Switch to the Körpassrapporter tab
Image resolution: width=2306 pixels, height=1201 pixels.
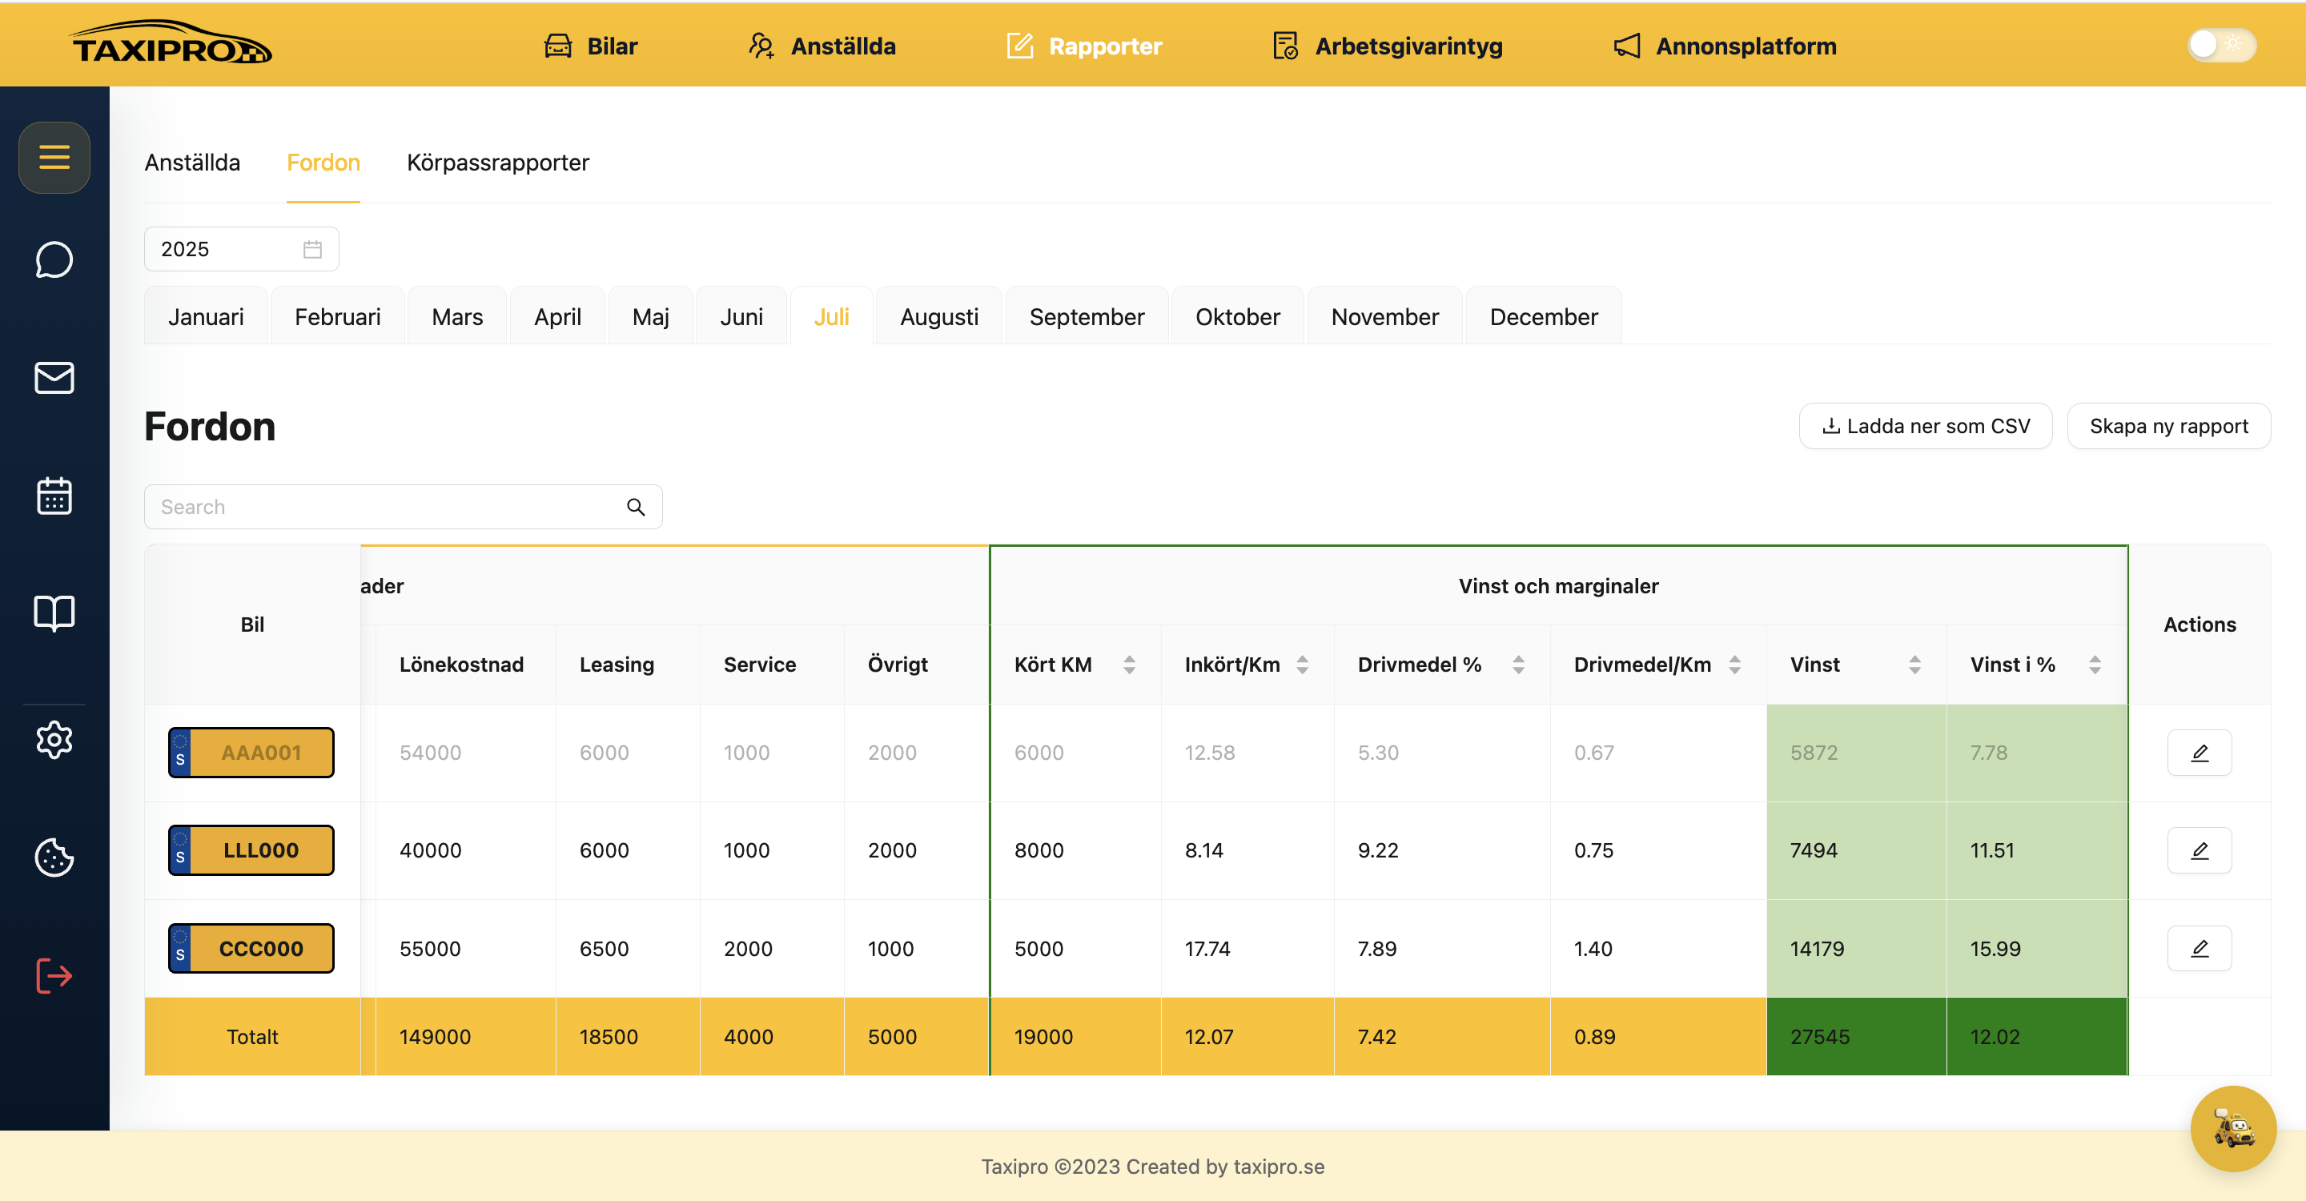498,163
